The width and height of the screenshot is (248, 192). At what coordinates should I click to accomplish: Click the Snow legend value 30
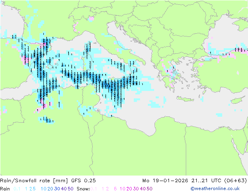[x=136, y=189]
